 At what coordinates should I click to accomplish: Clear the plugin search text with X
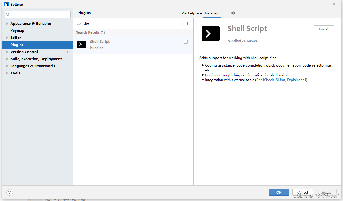tap(182, 23)
